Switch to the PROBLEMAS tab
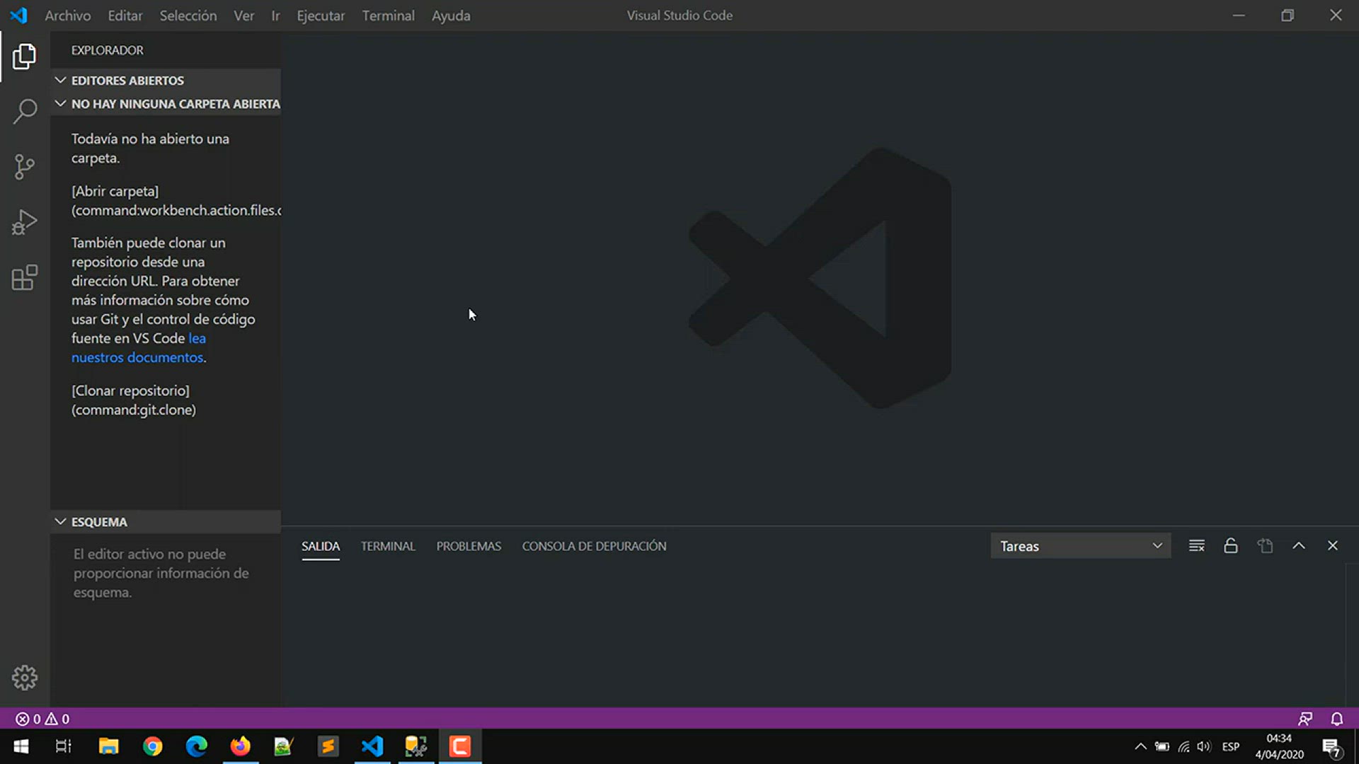Screen dimensions: 1359x764 click(469, 546)
